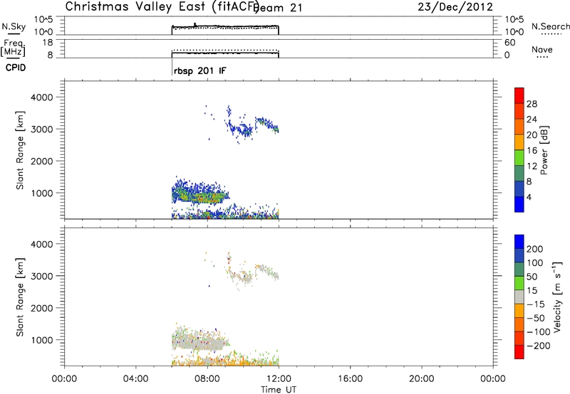Viewport: 570px width, 394px height.
Task: Click the "Beam 21" label
Action: pos(278,8)
